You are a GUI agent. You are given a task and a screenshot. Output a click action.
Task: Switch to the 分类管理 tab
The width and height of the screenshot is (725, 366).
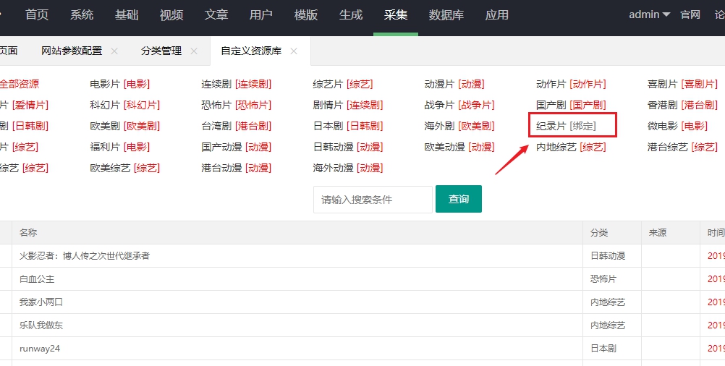[x=161, y=51]
